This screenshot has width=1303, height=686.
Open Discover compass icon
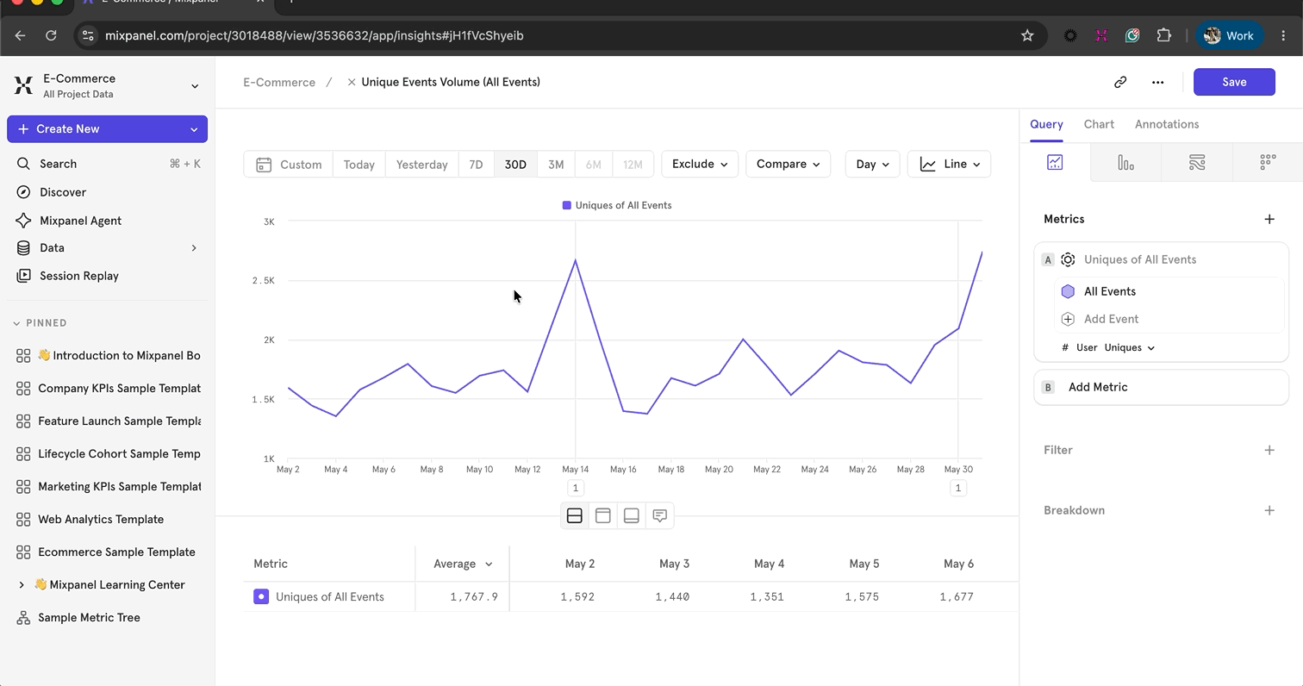click(23, 192)
